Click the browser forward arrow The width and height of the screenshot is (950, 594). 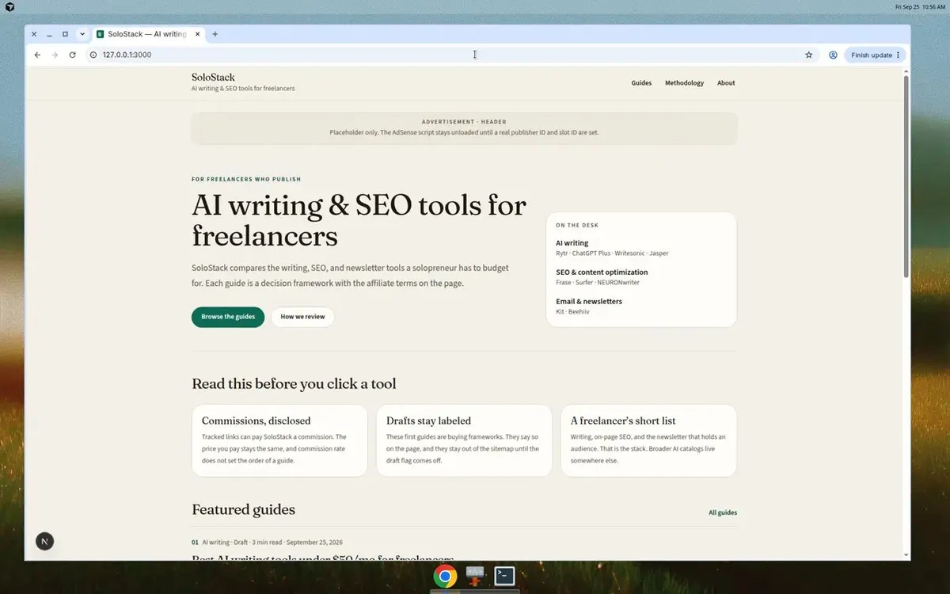[55, 55]
